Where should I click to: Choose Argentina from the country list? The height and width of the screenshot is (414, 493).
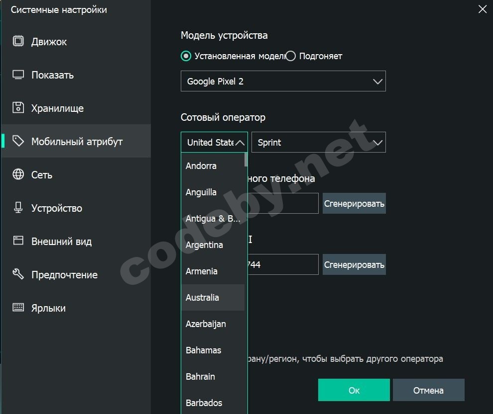(x=204, y=245)
